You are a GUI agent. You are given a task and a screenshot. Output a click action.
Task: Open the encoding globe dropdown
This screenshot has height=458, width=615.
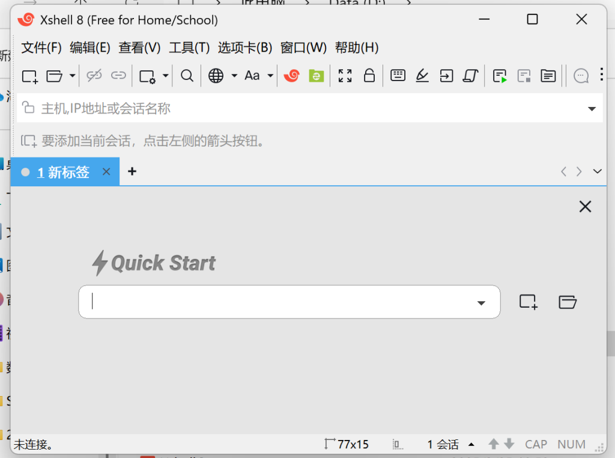point(234,76)
